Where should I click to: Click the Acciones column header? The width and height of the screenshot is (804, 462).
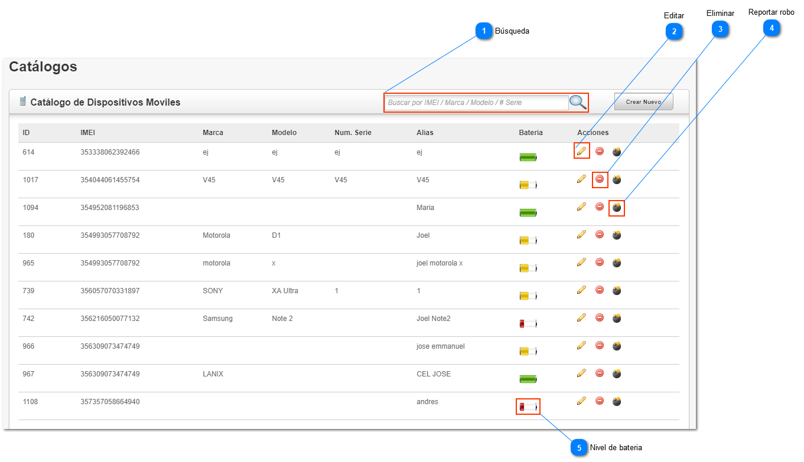(x=593, y=133)
